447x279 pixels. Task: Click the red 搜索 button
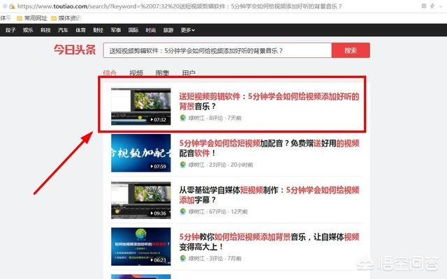point(351,50)
